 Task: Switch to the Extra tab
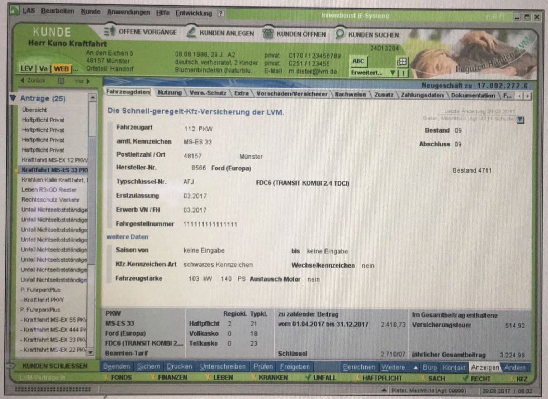tap(241, 93)
